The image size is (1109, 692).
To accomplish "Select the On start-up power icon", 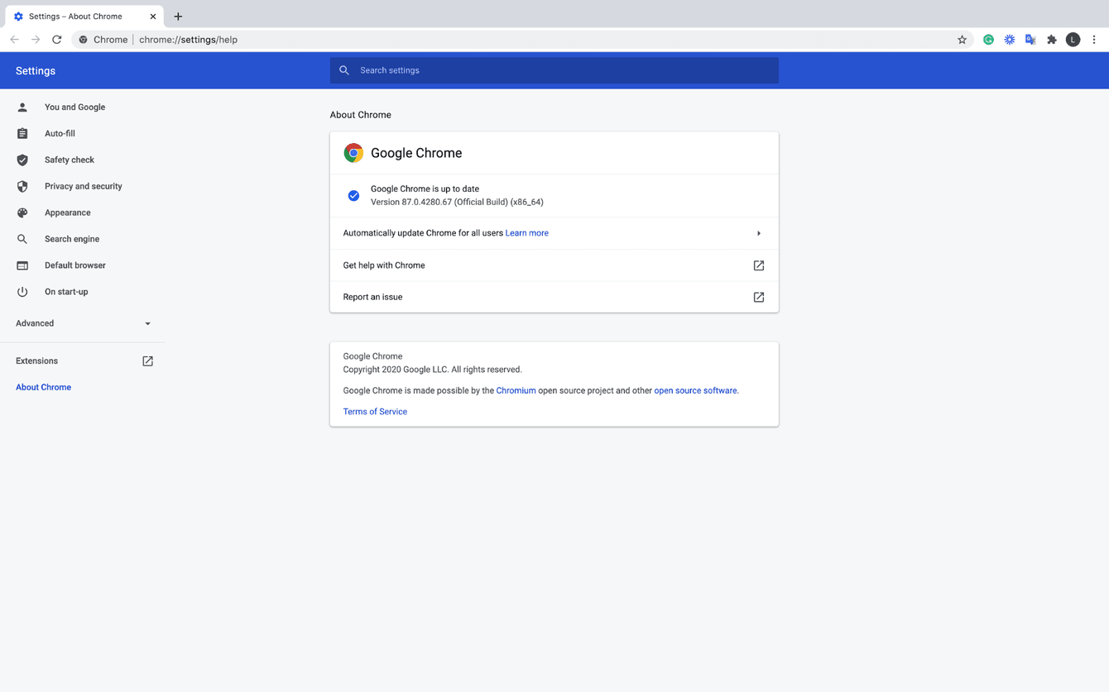I will 22,291.
